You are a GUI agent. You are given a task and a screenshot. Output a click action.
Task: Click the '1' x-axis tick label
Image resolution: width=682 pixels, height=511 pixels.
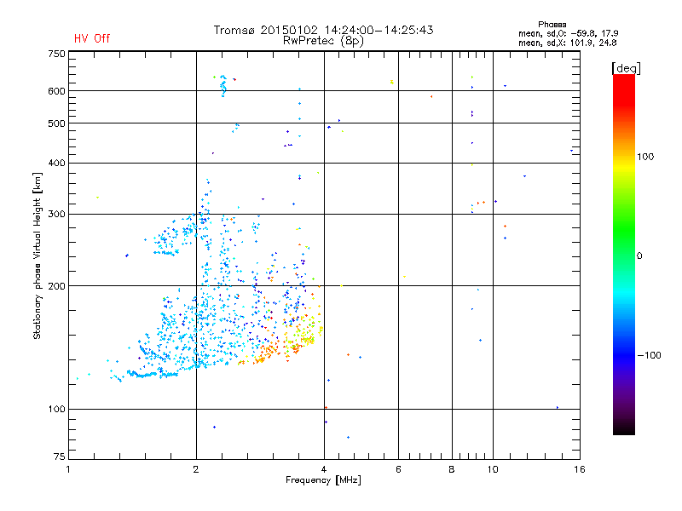click(x=68, y=469)
